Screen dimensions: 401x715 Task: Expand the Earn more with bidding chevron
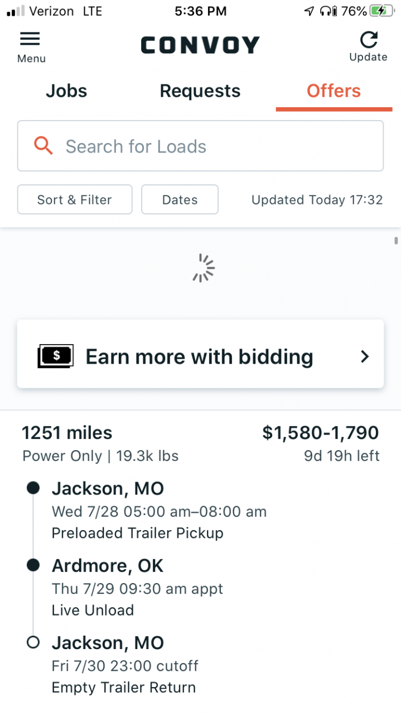tap(365, 356)
